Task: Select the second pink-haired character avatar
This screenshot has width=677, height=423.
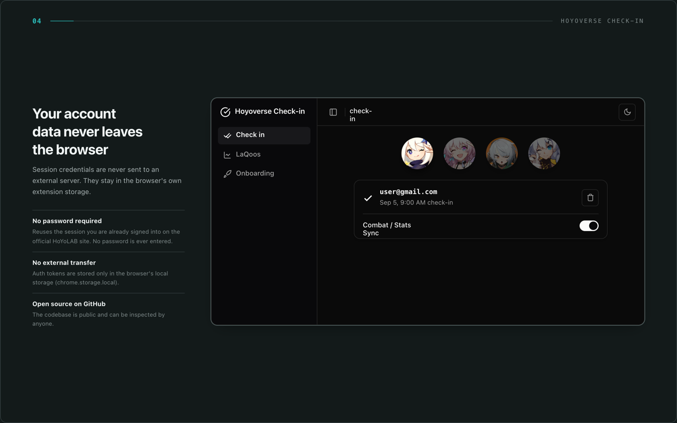Action: click(x=460, y=153)
